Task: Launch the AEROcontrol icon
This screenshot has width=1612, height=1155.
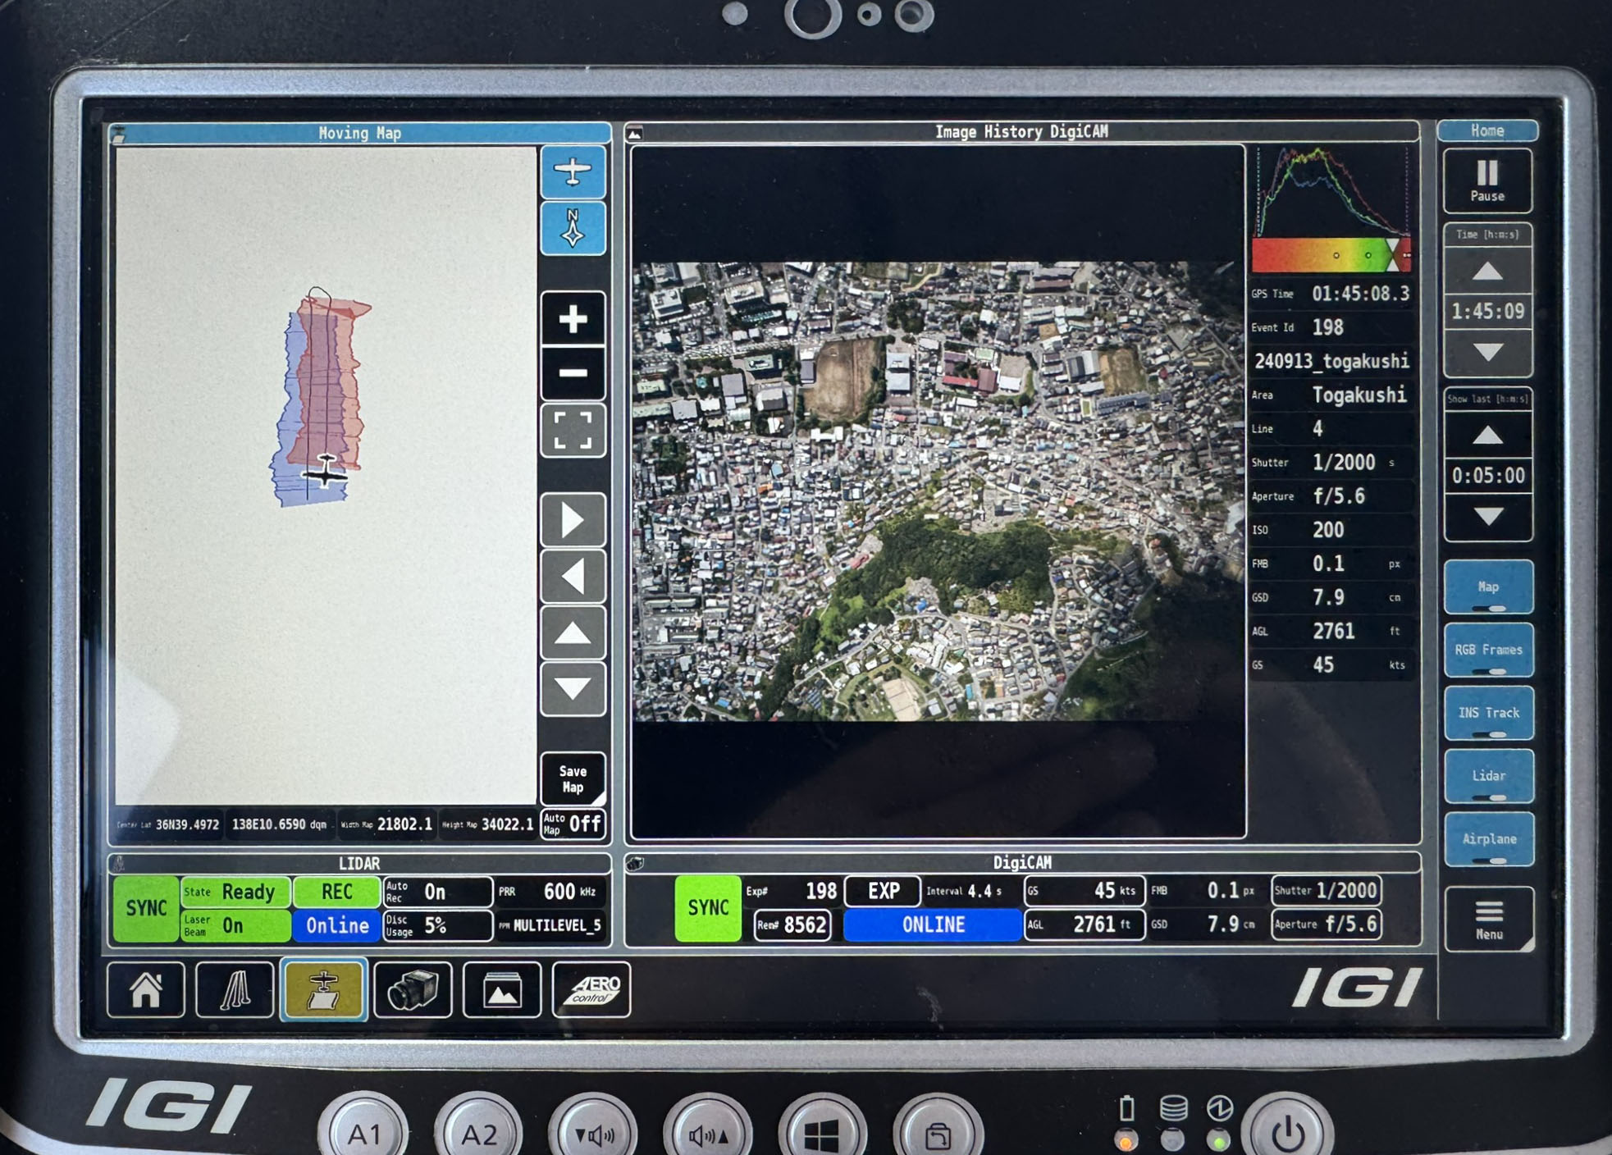Action: (591, 989)
